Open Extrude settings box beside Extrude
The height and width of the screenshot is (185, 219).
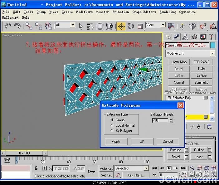tap(186, 150)
